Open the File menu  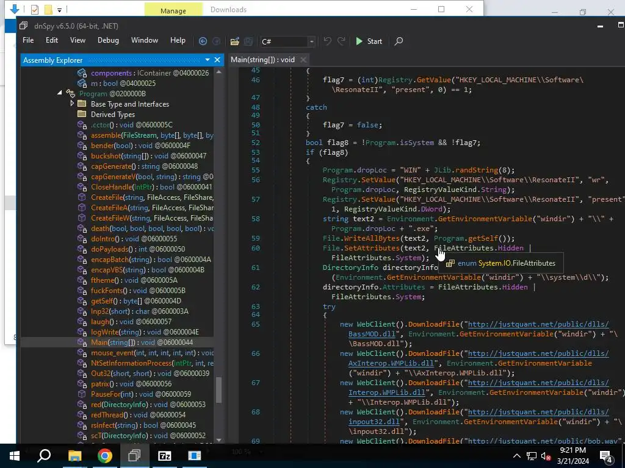point(28,40)
